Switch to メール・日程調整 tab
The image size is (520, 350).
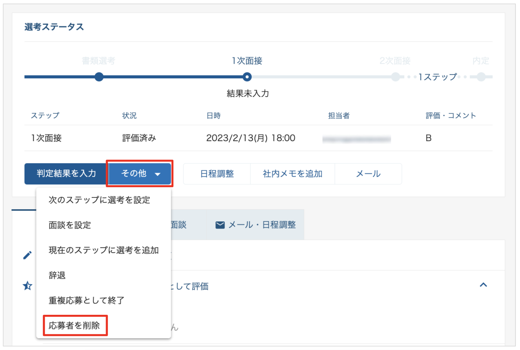(x=255, y=225)
